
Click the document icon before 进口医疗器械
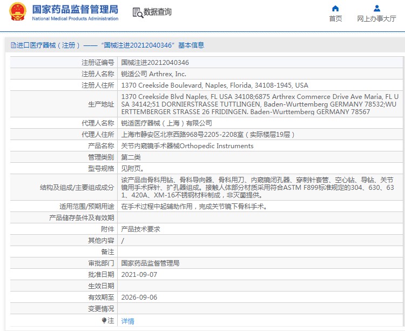(x=13, y=45)
